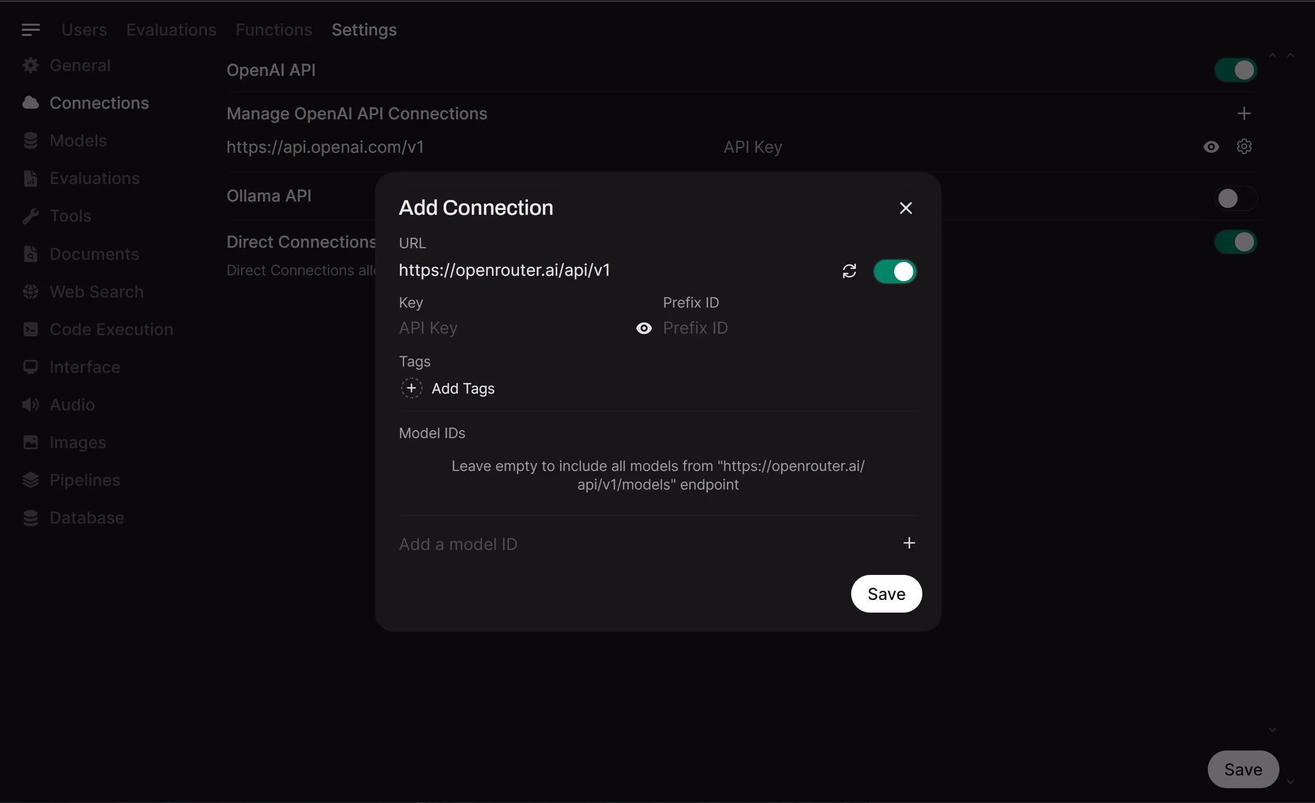Save the new connection in the modal

click(886, 594)
